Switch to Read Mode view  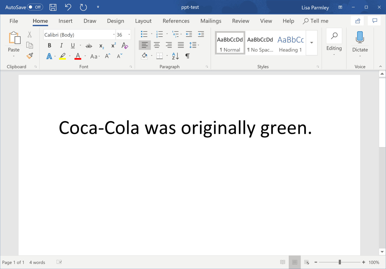pyautogui.click(x=283, y=262)
